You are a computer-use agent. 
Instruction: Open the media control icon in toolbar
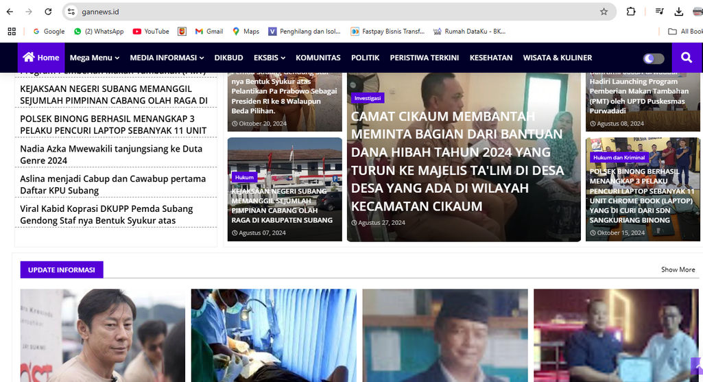pyautogui.click(x=659, y=12)
